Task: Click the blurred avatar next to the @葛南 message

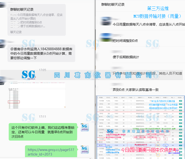Action: (3, 44)
